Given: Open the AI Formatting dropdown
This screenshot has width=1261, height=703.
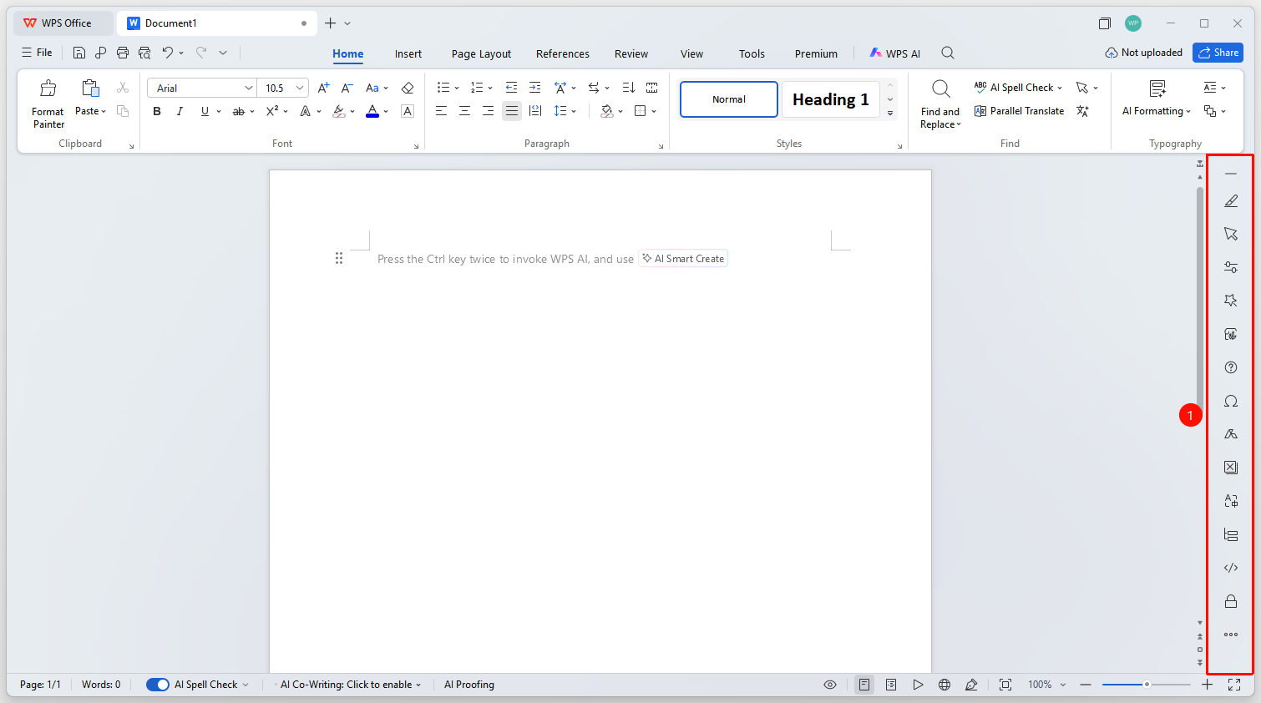Looking at the screenshot, I should click(x=1157, y=111).
